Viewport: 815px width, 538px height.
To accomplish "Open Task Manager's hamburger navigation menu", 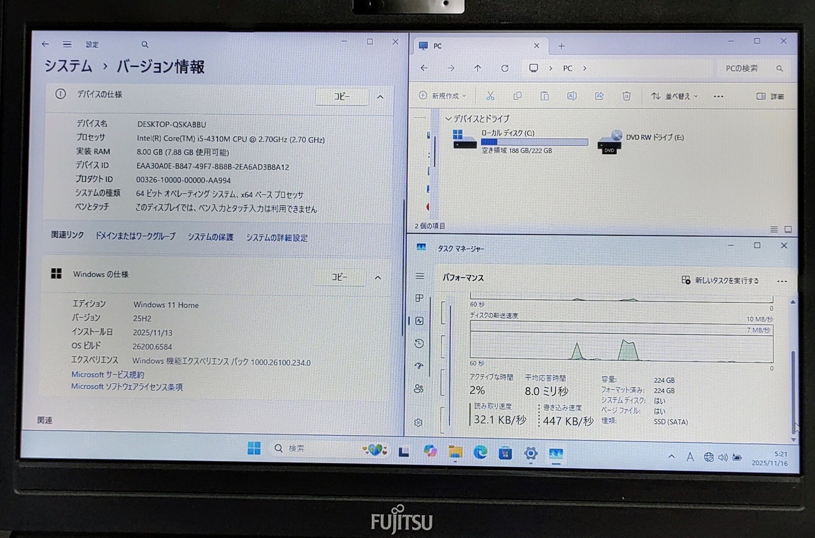I will point(420,276).
